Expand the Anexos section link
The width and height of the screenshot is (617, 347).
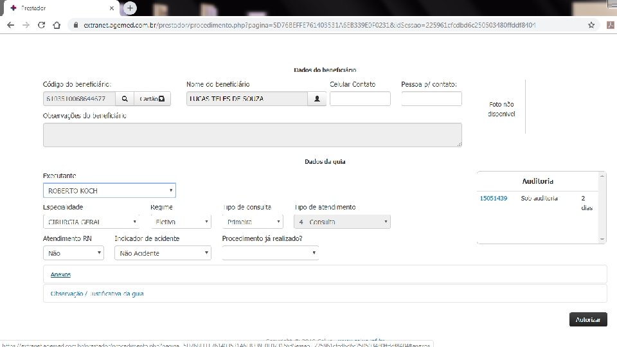(x=60, y=274)
